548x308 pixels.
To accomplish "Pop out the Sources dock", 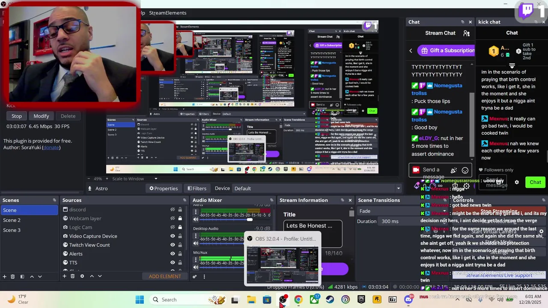I will [x=185, y=200].
